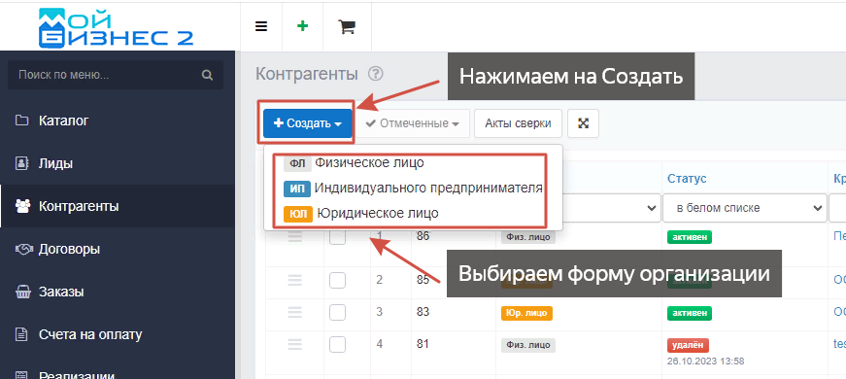Click the fullscreen expand icon button
Viewport: 846px width, 379px height.
(x=583, y=123)
